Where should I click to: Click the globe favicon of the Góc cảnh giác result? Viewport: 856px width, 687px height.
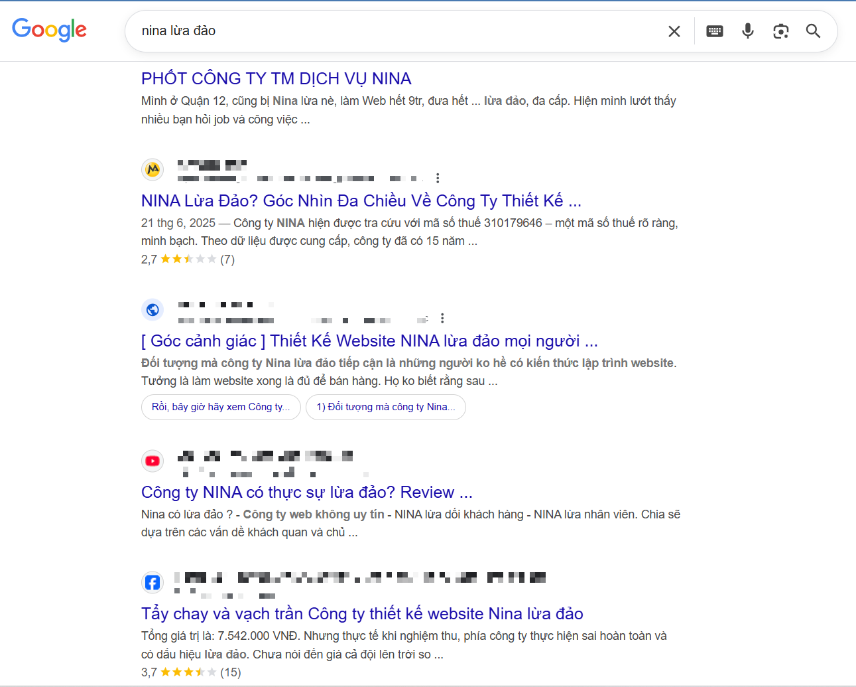[153, 309]
